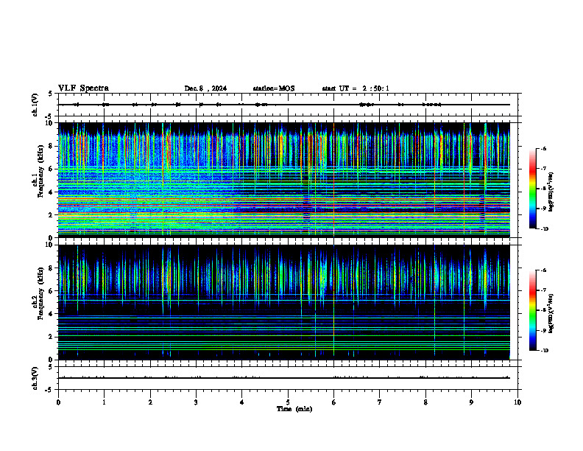Click the 10 tick on the Time axis
This screenshot has height=451, width=583.
[x=517, y=402]
